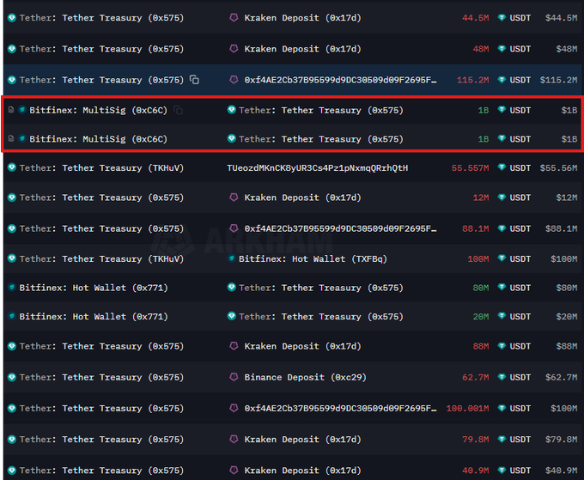Image resolution: width=584 pixels, height=480 pixels.
Task: Click the Tether receiver logo in the 20M row
Action: 232,316
